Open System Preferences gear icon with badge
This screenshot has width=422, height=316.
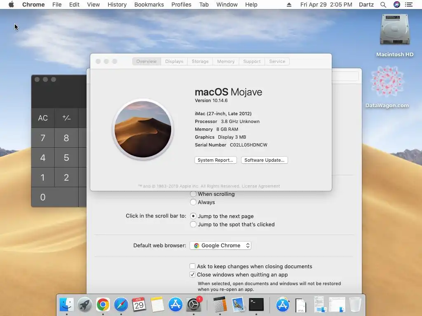pyautogui.click(x=194, y=305)
